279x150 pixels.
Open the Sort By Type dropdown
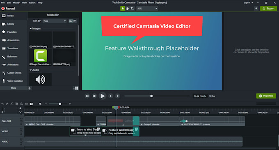[55, 21]
